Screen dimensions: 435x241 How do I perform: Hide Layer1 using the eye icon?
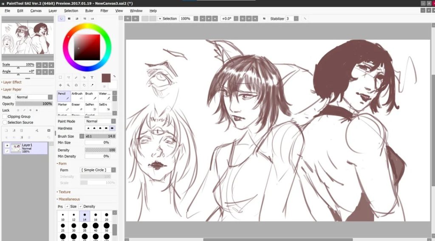tap(7, 145)
